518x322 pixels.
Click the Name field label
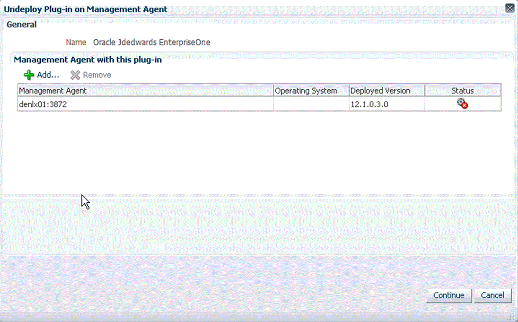pos(76,42)
